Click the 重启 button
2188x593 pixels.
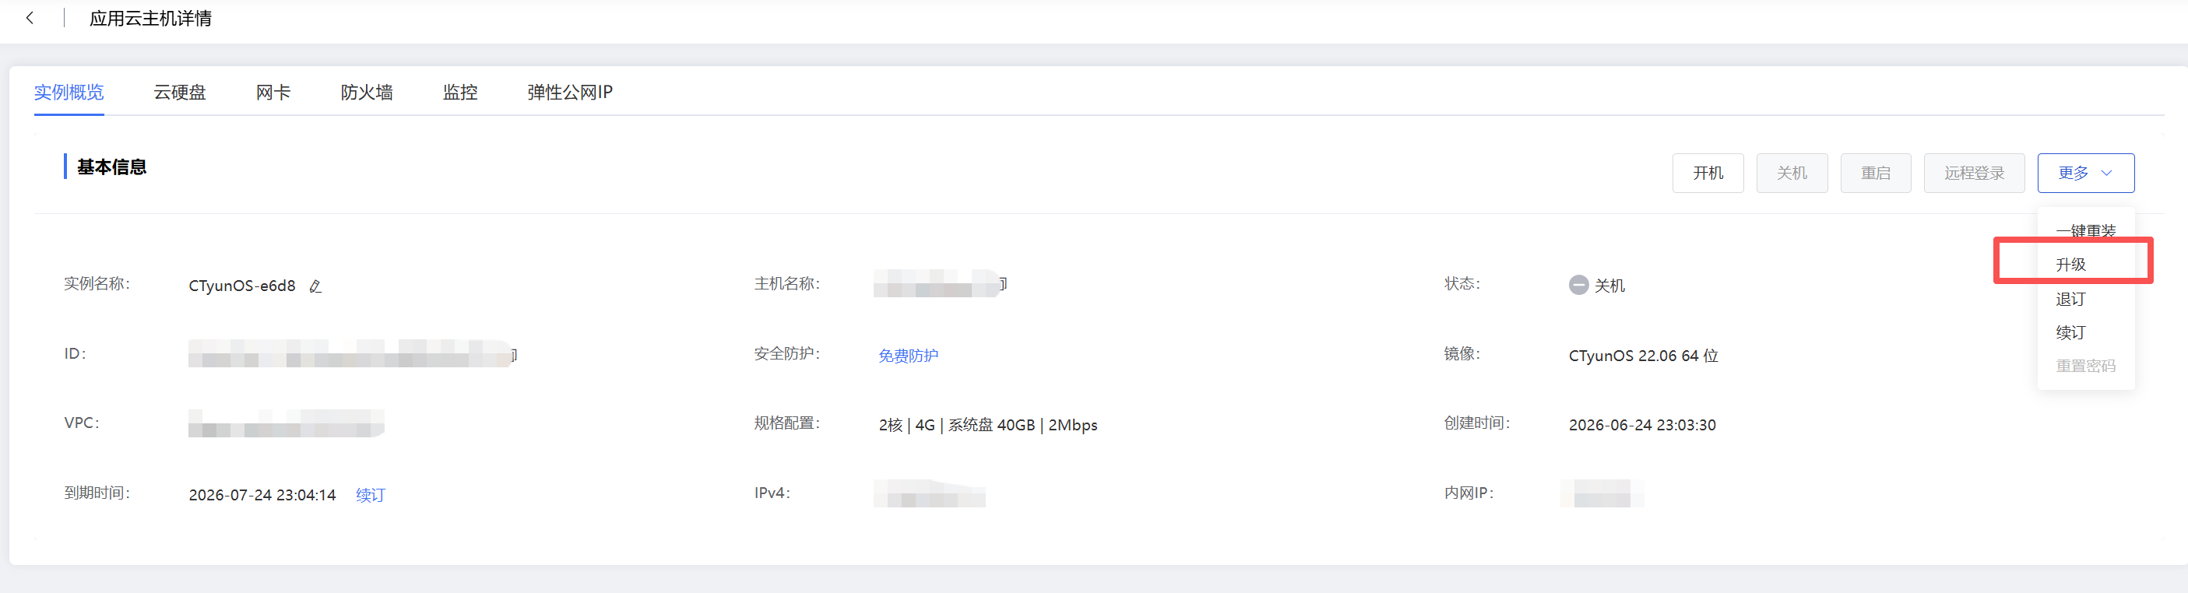coord(1876,173)
